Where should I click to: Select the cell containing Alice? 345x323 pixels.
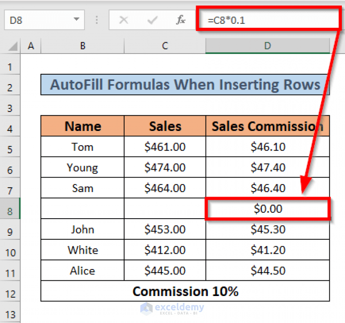click(x=82, y=270)
